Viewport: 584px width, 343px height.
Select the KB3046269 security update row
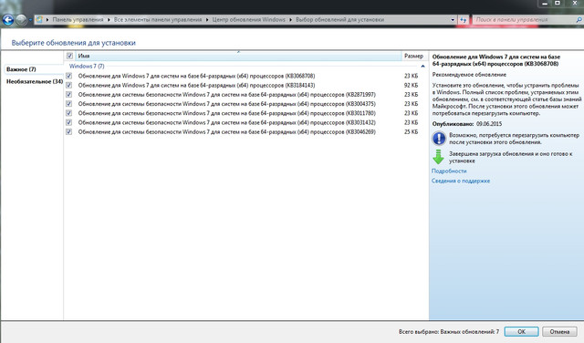pos(227,131)
